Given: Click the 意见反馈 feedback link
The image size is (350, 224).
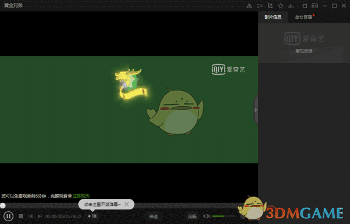Looking at the screenshot, I should coord(304,51).
